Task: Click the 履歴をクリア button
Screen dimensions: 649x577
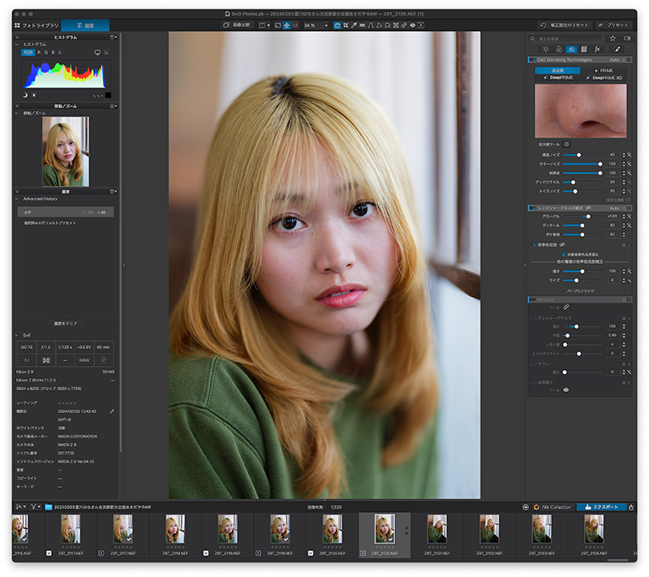Action: tap(66, 324)
